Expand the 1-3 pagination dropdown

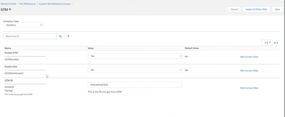click(x=267, y=43)
